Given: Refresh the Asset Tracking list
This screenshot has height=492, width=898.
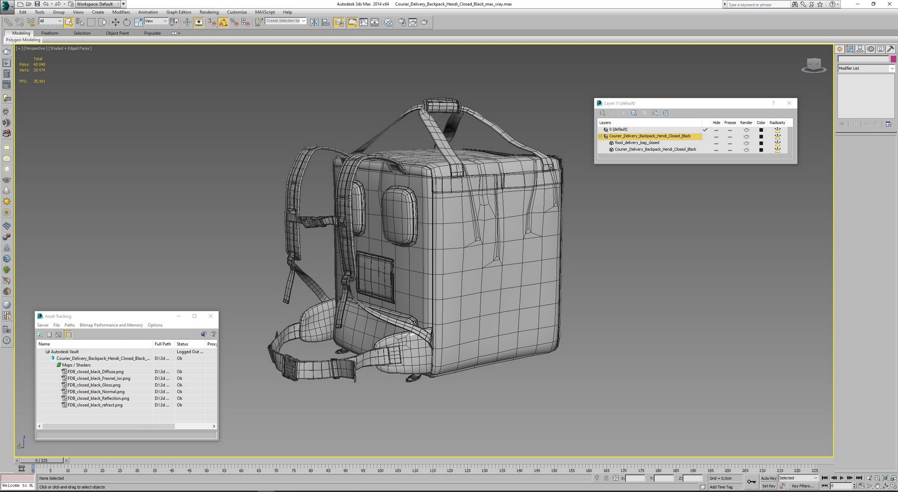Looking at the screenshot, I should pos(40,335).
